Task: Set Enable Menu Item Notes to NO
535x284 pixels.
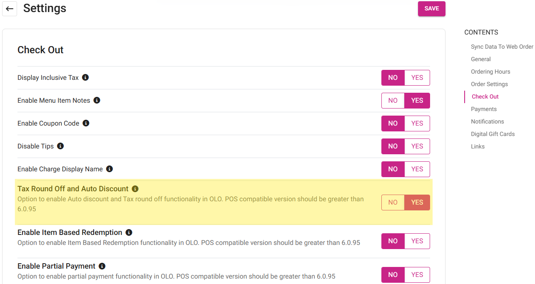Action: [x=393, y=101]
